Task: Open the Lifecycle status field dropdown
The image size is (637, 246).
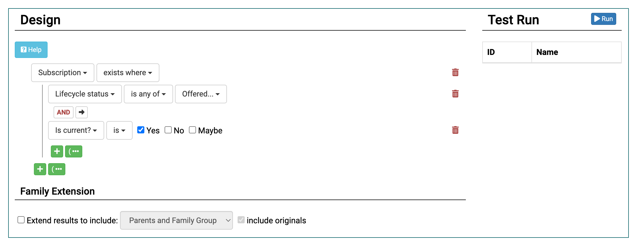Action: pyautogui.click(x=85, y=94)
